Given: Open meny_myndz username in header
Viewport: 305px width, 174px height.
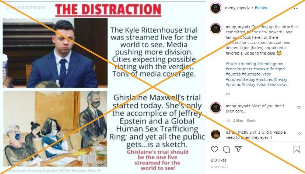Looking at the screenshot, I should [x=237, y=8].
